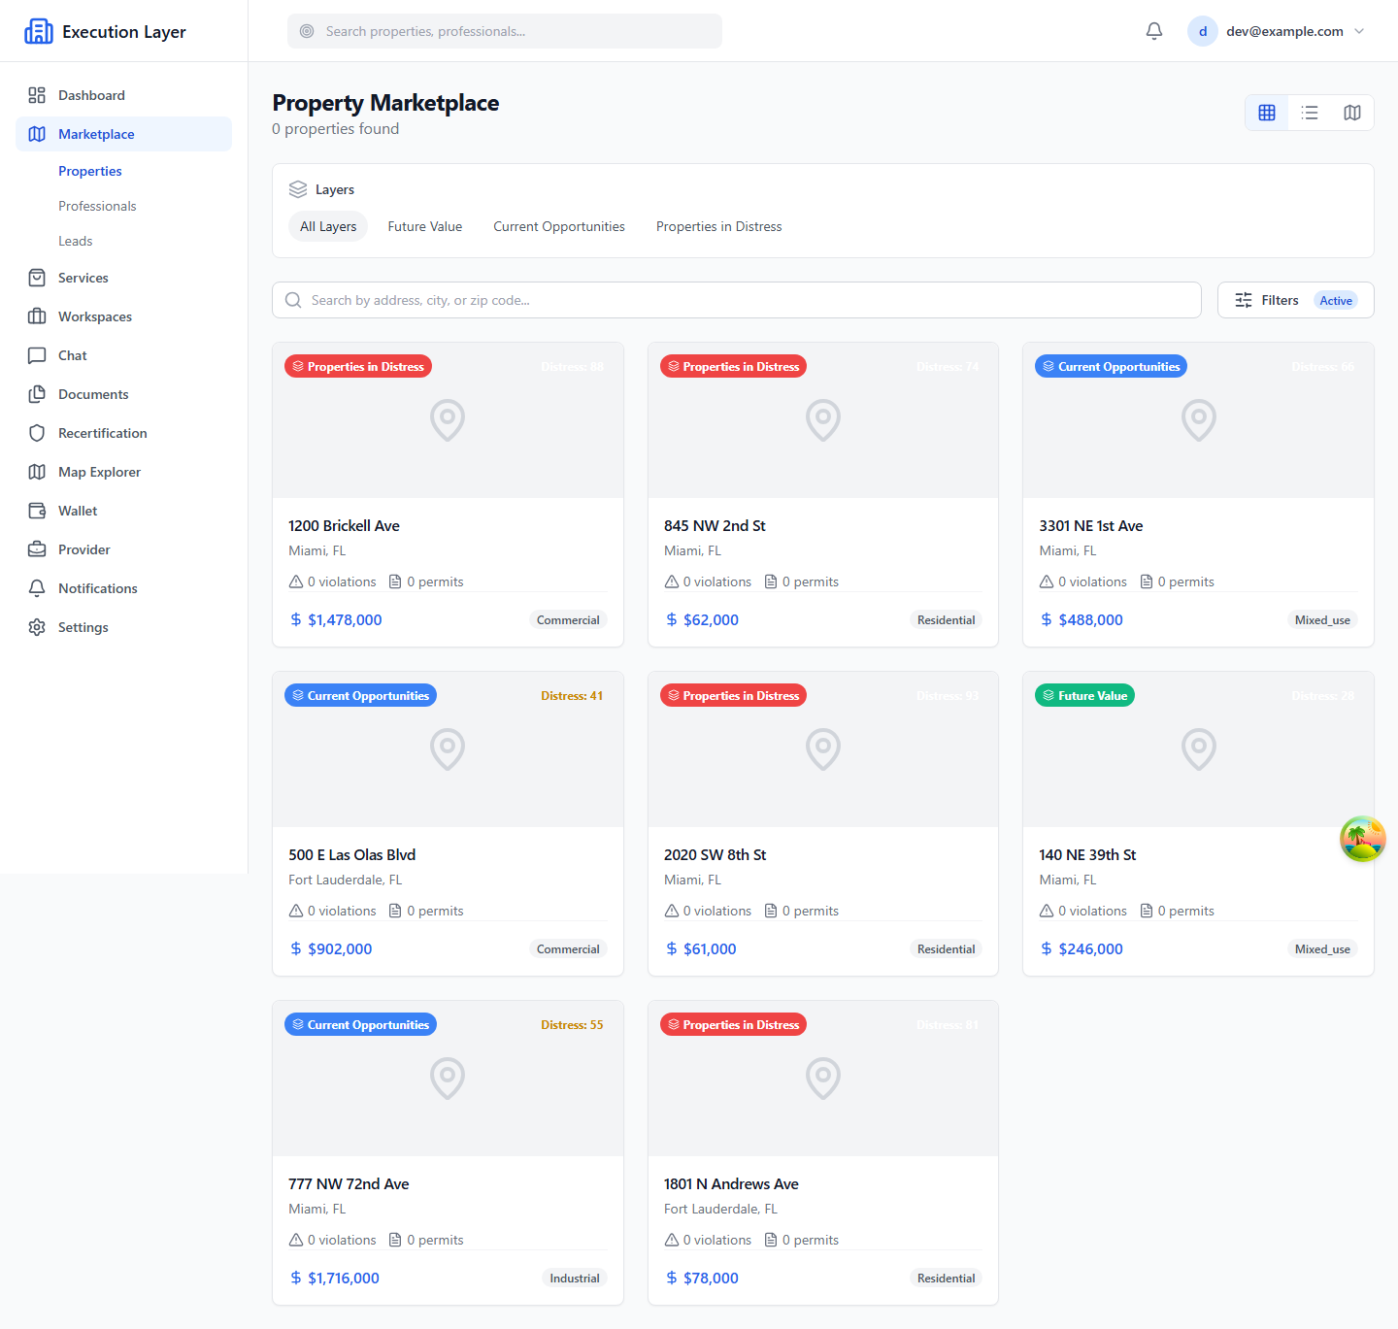Switch to grid view layout
The height and width of the screenshot is (1329, 1398).
pyautogui.click(x=1267, y=113)
